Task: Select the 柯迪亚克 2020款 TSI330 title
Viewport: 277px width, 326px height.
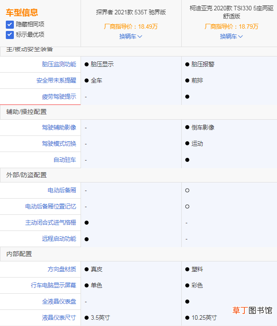Action: (x=231, y=12)
